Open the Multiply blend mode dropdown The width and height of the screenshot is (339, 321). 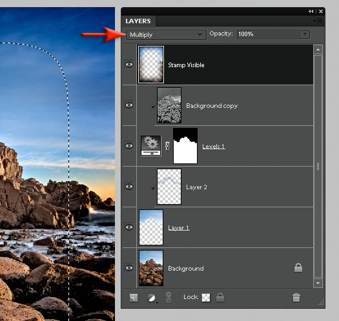pyautogui.click(x=166, y=35)
